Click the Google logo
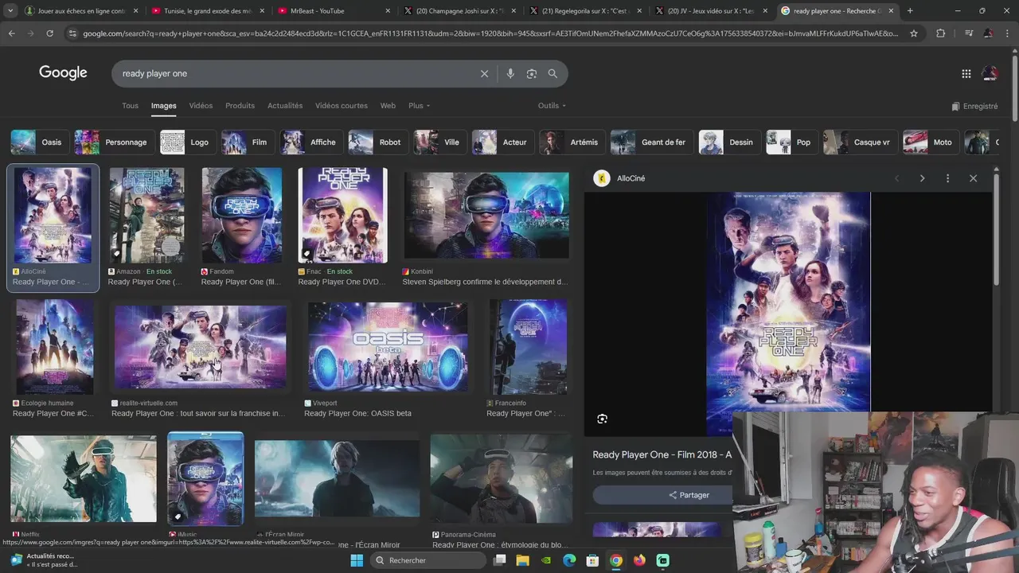The width and height of the screenshot is (1019, 573). click(x=63, y=73)
